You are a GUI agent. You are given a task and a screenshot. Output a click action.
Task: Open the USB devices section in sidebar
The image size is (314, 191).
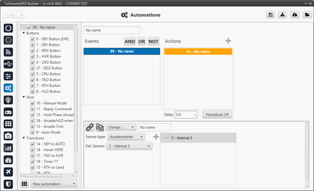point(8,64)
